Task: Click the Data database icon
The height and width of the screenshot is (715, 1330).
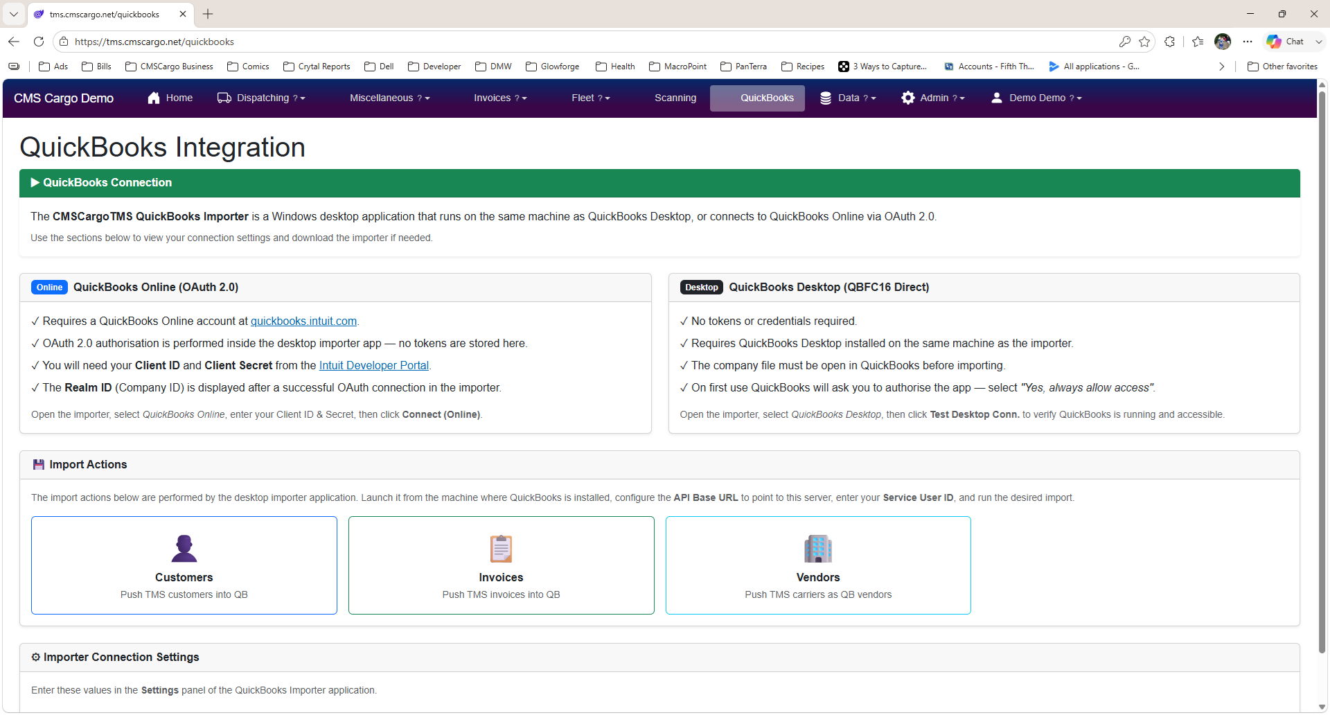Action: (826, 98)
